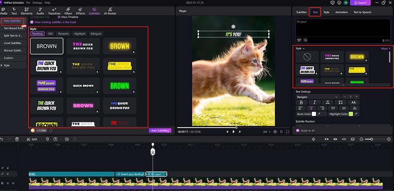Open the Bangers font dropdown
This screenshot has height=191, width=394.
[x=318, y=97]
